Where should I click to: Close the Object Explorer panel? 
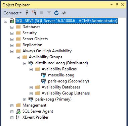click(123, 5)
